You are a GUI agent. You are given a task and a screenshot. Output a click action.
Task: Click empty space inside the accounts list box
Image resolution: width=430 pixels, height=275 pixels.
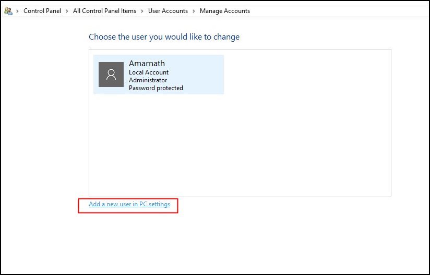click(240, 145)
